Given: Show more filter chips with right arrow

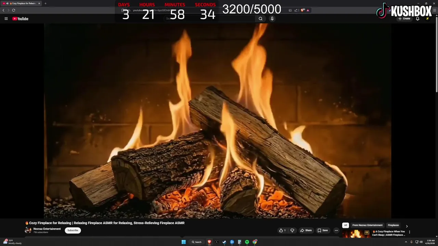Looking at the screenshot, I should pos(407,226).
